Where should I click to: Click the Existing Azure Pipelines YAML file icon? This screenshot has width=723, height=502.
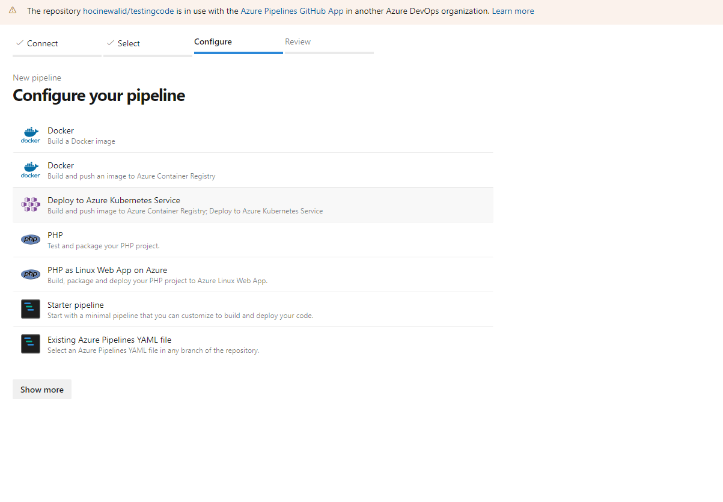[31, 344]
